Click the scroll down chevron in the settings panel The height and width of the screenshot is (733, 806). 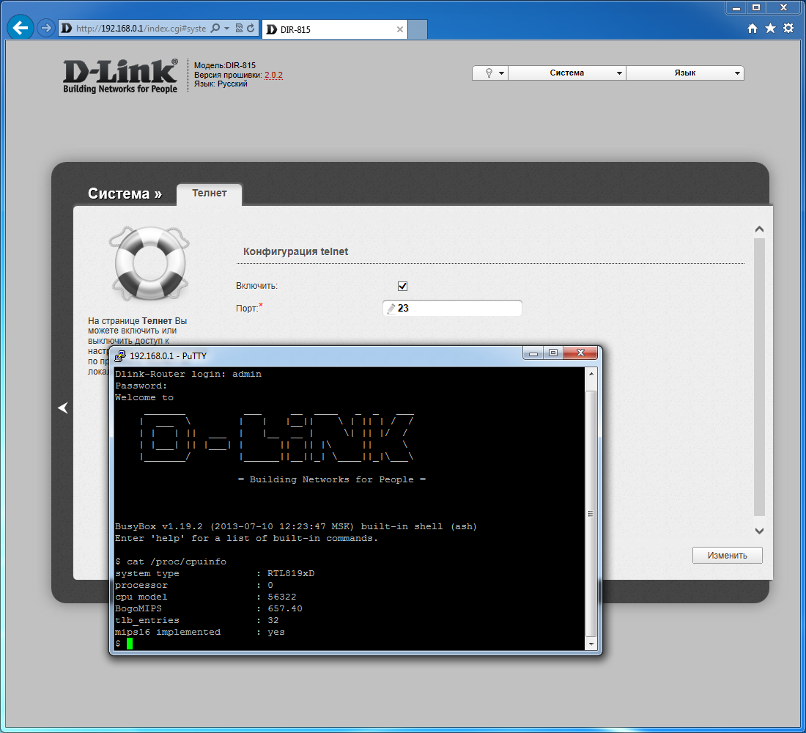click(759, 531)
